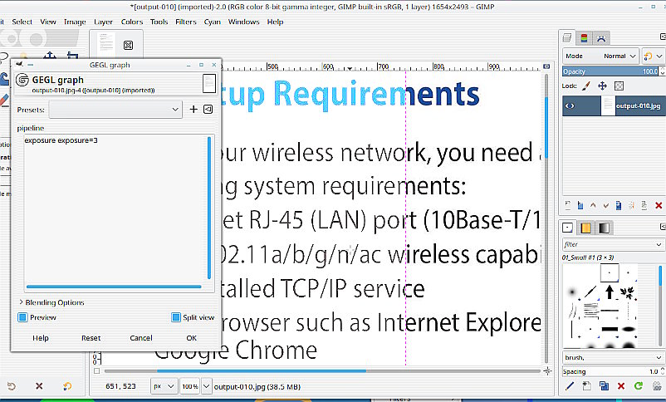The image size is (666, 402).
Task: Edit the selected brush with pencil icon
Action: click(570, 386)
